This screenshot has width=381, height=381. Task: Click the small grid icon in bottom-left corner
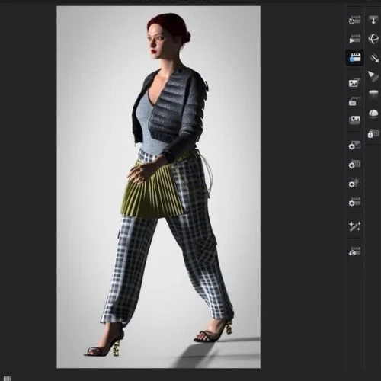(7, 379)
